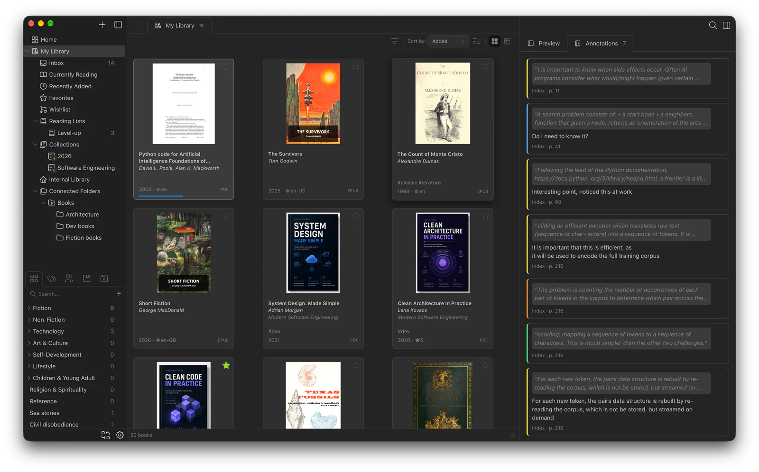Open the Count of Monte Cristo cover thumbnail
The height and width of the screenshot is (472, 759).
coord(443,103)
